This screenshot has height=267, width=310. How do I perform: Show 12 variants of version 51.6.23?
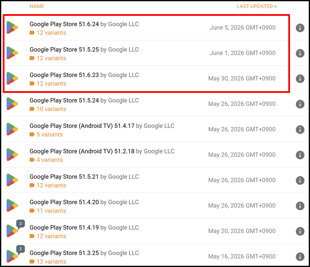tap(48, 84)
